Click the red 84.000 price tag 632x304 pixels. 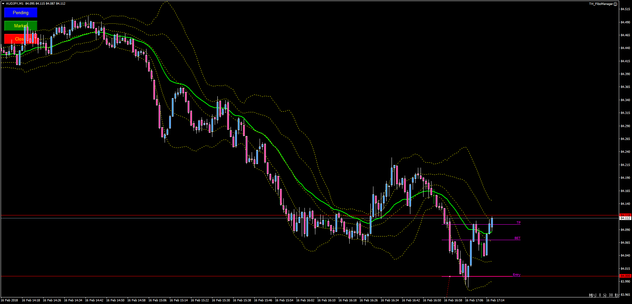[x=625, y=276]
